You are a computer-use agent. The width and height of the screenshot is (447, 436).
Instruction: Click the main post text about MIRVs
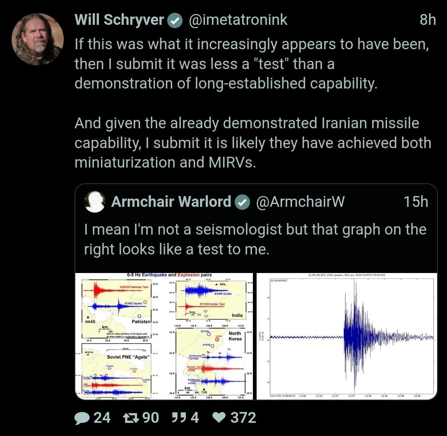click(252, 143)
